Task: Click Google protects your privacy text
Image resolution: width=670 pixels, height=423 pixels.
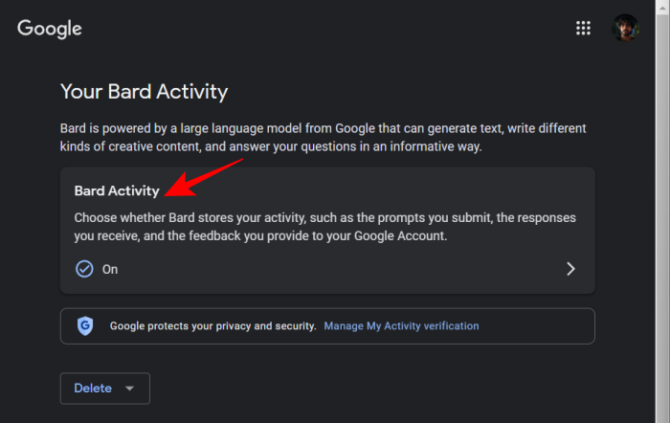Action: [212, 326]
